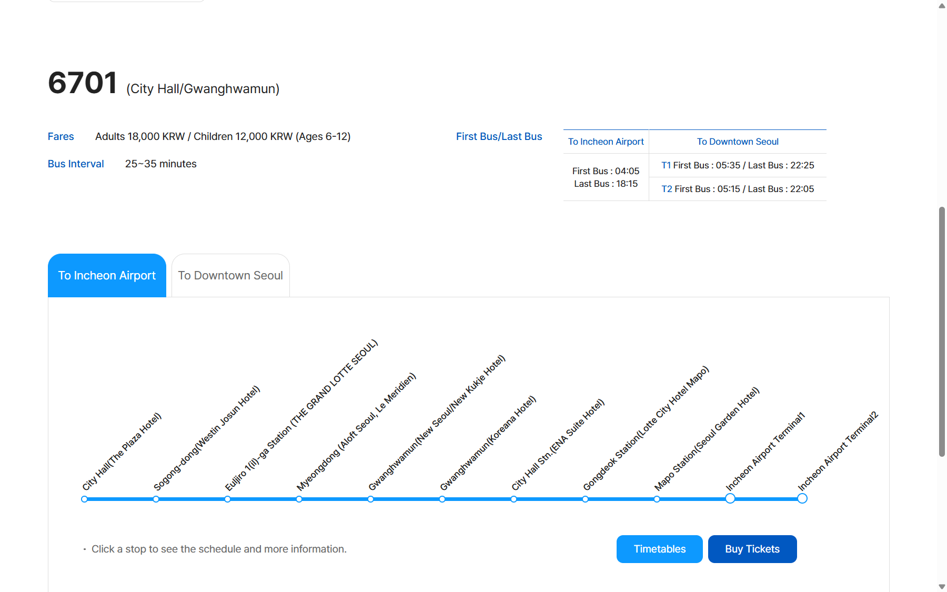Select the To Incheon Airport tab
This screenshot has height=592, width=947.
[x=107, y=275]
